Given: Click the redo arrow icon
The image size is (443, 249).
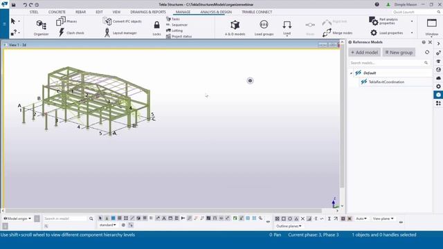Looking at the screenshot, I should (x=30, y=5).
